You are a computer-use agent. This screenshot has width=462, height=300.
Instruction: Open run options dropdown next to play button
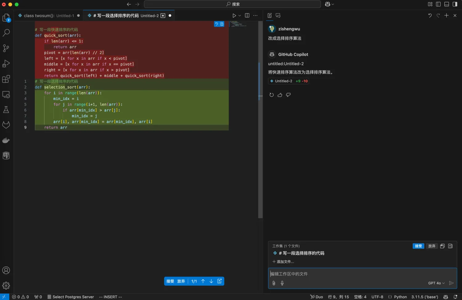tap(240, 16)
